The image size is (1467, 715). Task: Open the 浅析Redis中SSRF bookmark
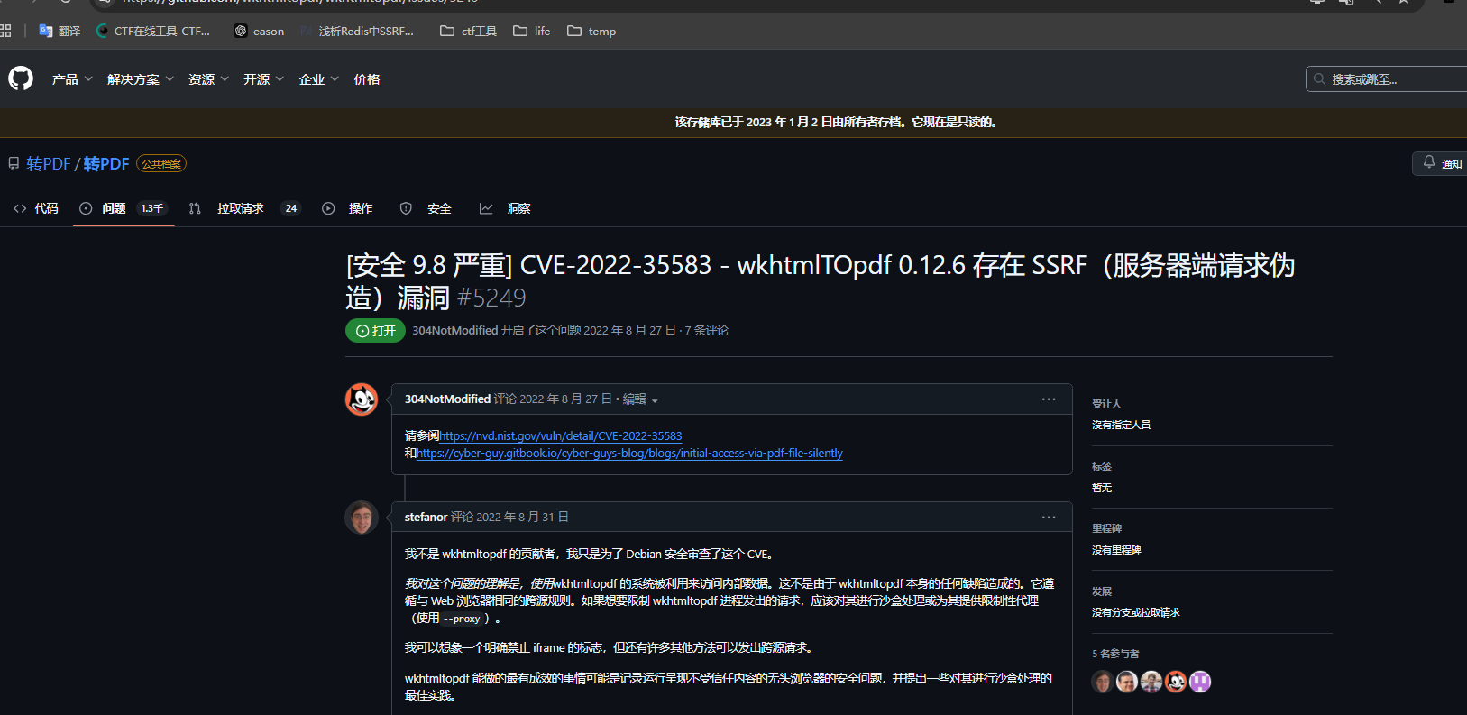357,31
